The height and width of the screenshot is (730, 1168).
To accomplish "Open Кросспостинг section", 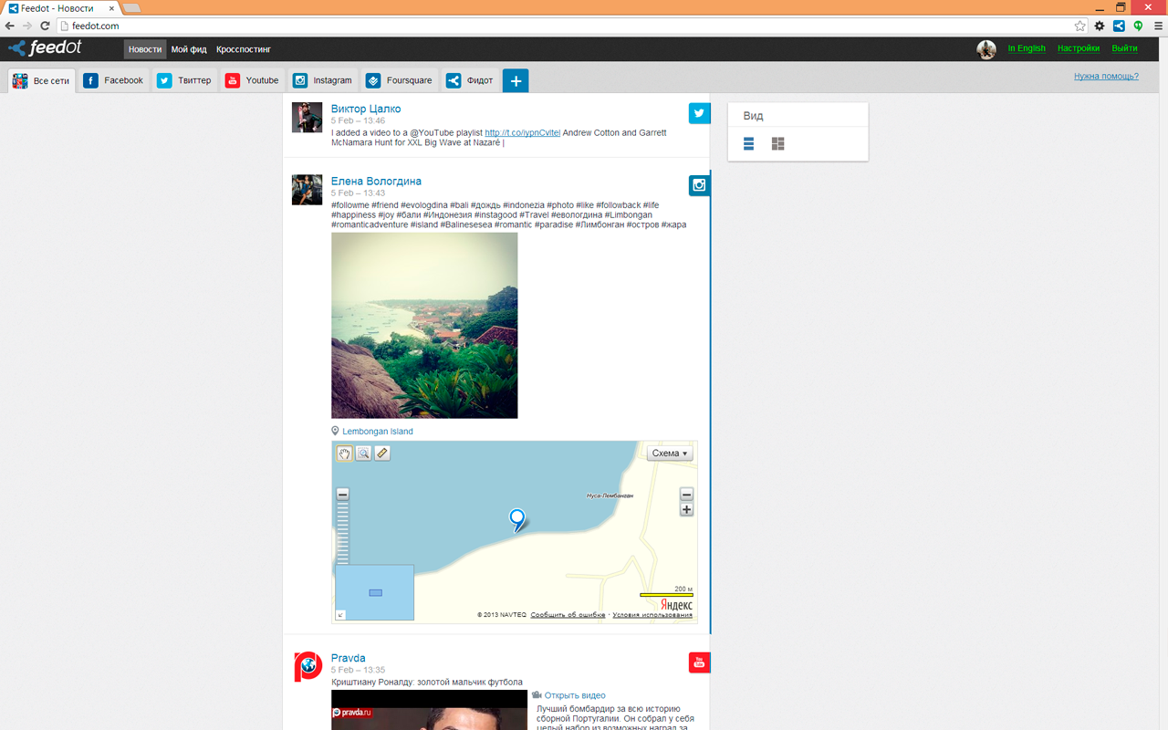I will click(244, 49).
